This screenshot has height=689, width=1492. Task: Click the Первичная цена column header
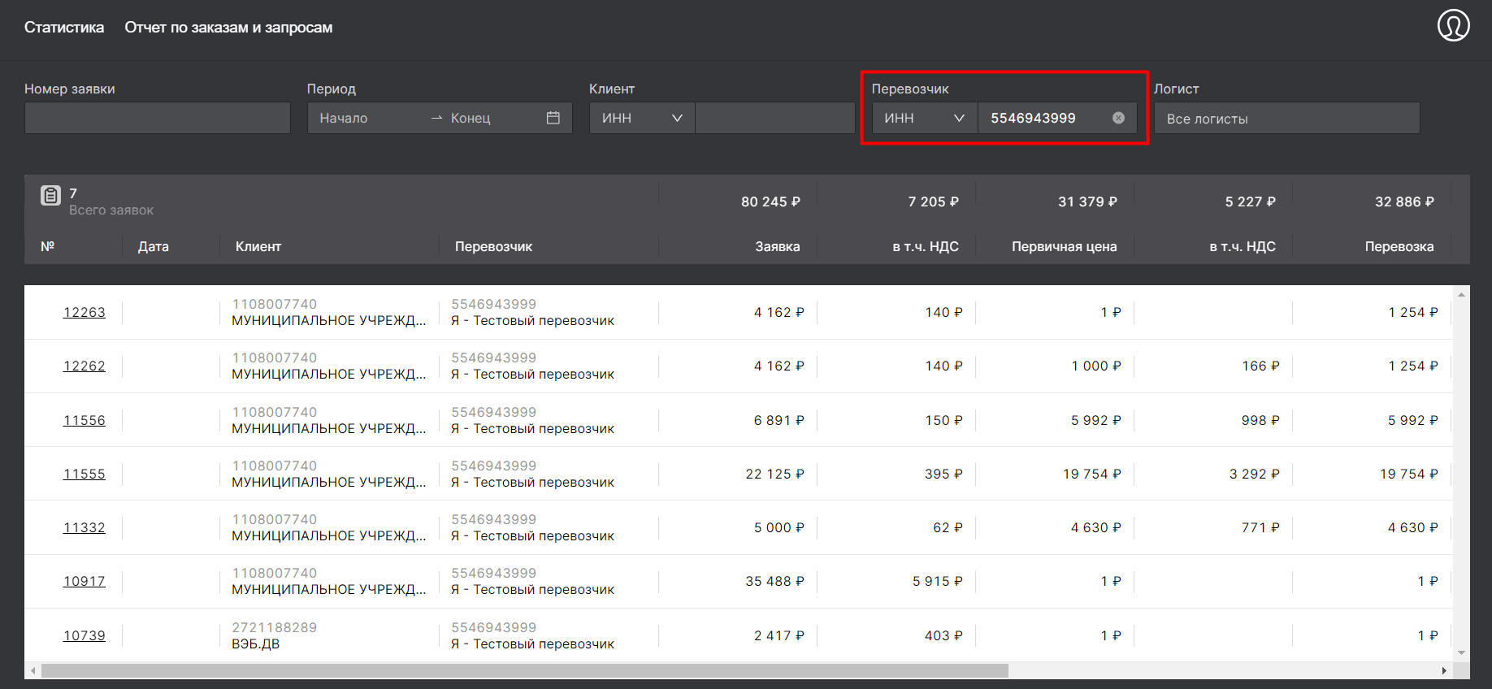click(1064, 246)
